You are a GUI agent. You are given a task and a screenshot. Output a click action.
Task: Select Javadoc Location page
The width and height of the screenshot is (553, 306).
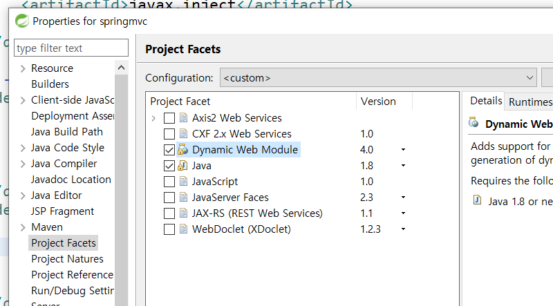pyautogui.click(x=71, y=180)
